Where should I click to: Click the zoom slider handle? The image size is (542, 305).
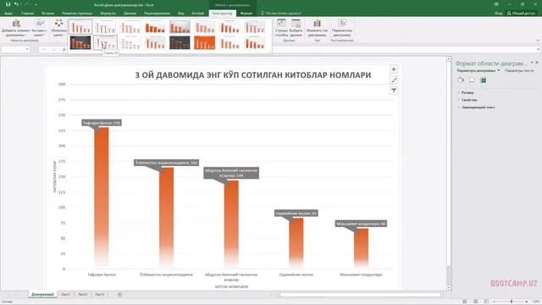point(512,302)
